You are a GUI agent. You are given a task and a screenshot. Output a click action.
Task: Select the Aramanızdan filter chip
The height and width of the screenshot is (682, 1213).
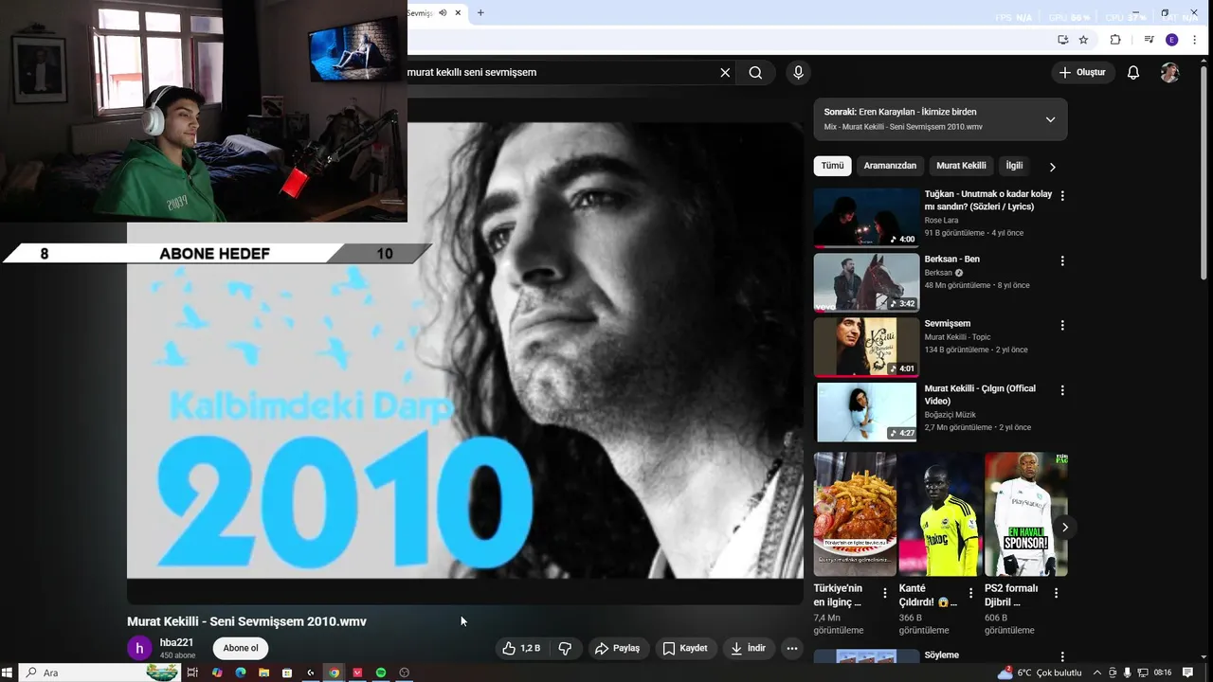[890, 166]
